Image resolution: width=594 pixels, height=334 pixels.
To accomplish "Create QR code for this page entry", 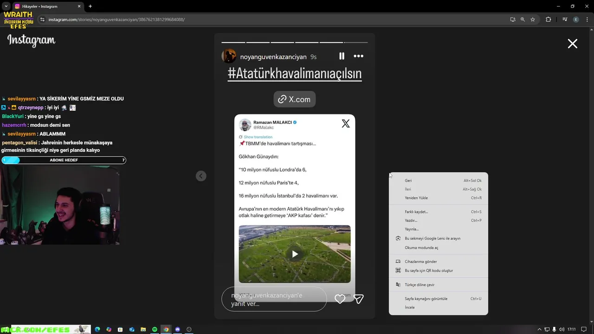I will 439,270.
